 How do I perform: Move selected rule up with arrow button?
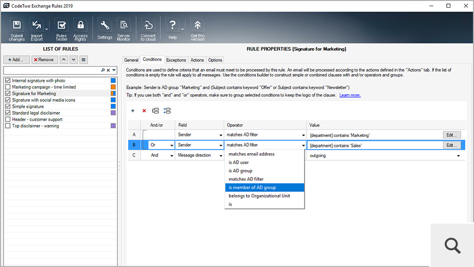click(x=64, y=59)
